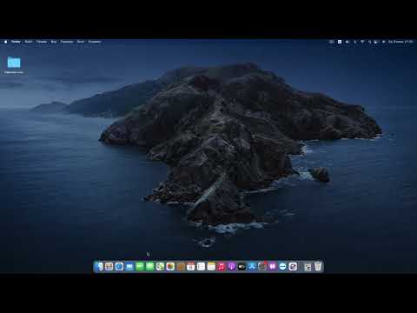The height and width of the screenshot is (313, 417).
Task: Open Notes from the Dock
Action: tap(211, 266)
